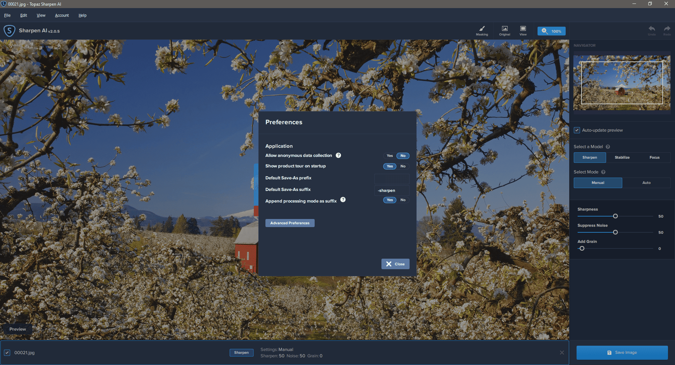The height and width of the screenshot is (365, 675).
Task: Adjust the Sharpness slider handle
Action: [x=615, y=216]
